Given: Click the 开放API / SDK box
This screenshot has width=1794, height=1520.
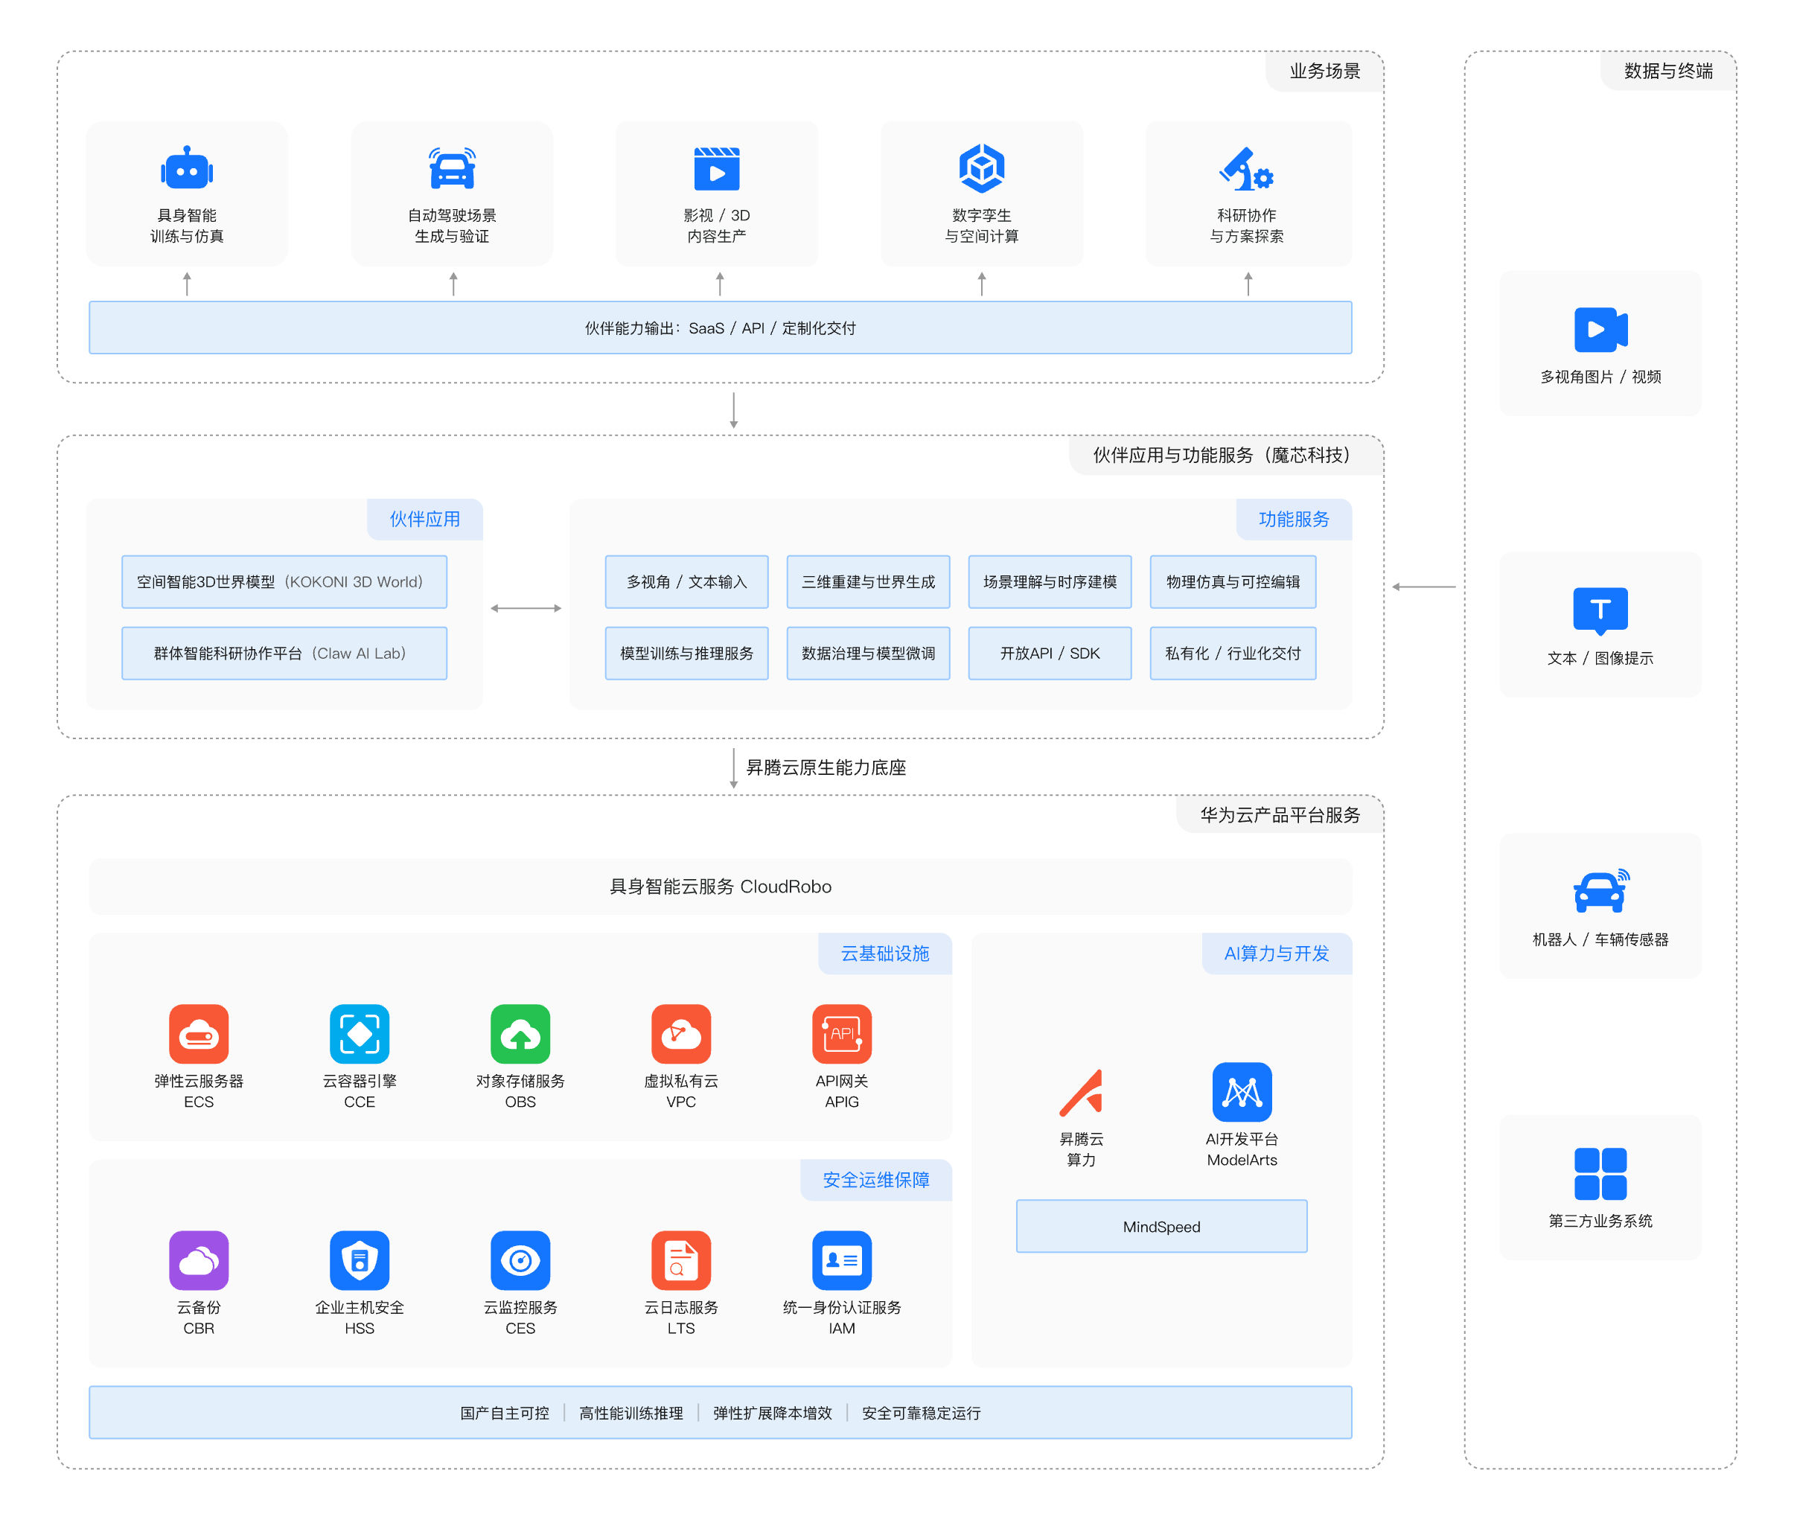Looking at the screenshot, I should [x=1050, y=653].
